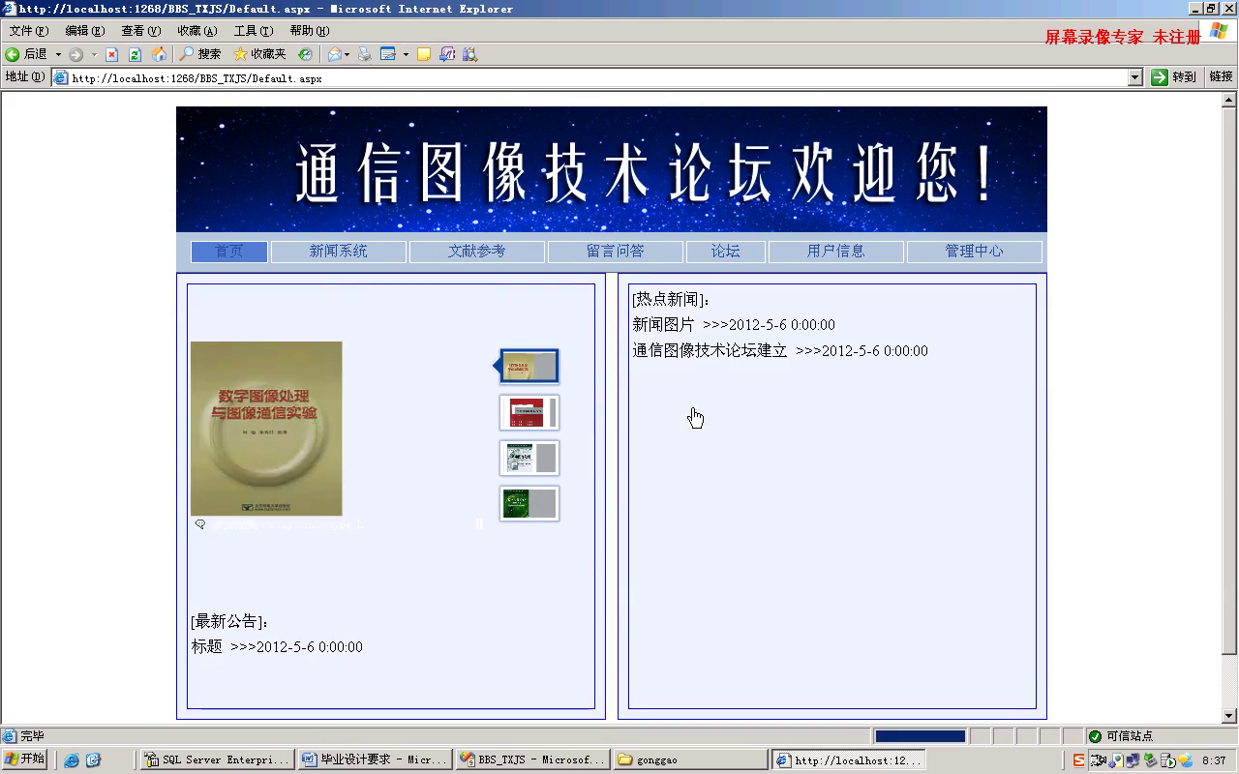Open the 用户信息 navigation tab
The width and height of the screenshot is (1239, 774).
(x=835, y=252)
